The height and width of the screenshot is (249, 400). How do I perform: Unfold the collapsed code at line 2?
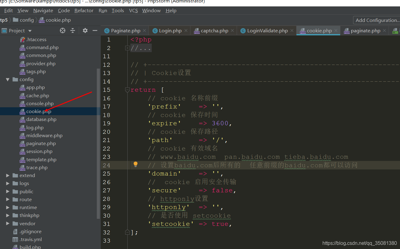127,48
